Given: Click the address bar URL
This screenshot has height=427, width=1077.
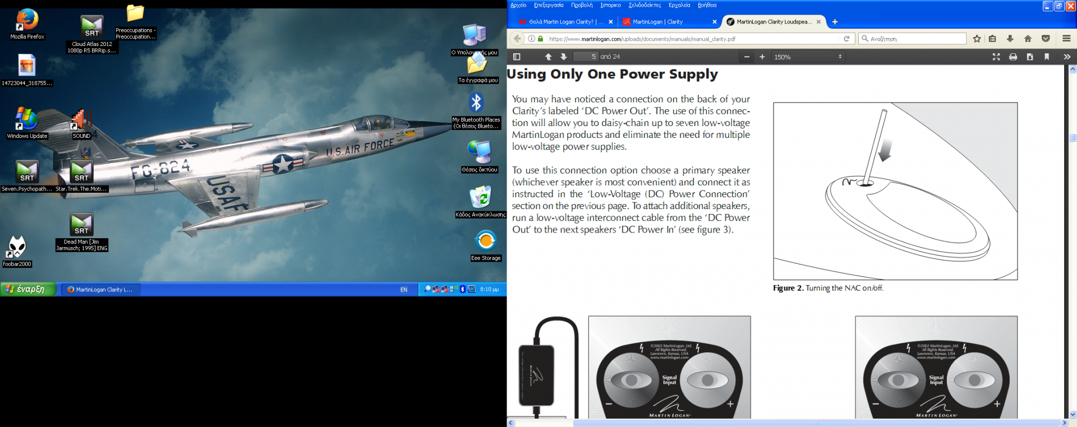Looking at the screenshot, I should tap(642, 39).
